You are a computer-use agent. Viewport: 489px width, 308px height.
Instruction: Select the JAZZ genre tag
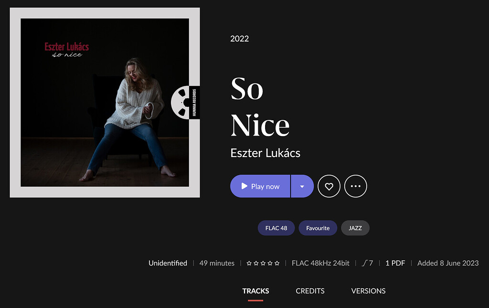tap(355, 228)
